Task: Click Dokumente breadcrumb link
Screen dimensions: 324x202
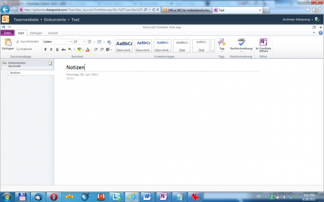Action: 55,20
